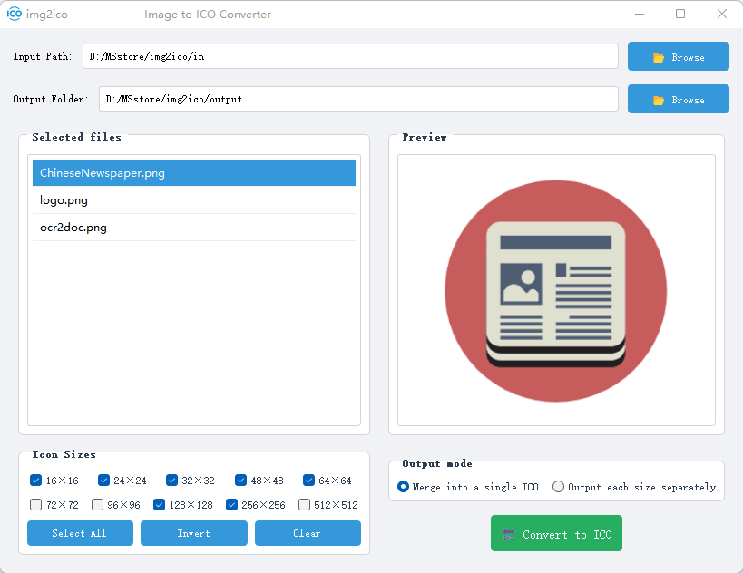Enable the 512×512 icon size checkbox
Screen dimensions: 743x573
304,505
